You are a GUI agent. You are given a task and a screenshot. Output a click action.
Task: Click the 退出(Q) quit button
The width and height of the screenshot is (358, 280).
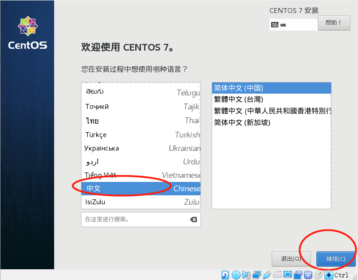291,259
